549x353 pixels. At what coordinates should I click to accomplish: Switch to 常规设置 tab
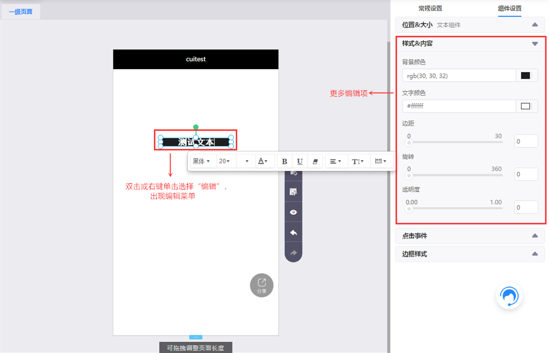click(x=430, y=8)
